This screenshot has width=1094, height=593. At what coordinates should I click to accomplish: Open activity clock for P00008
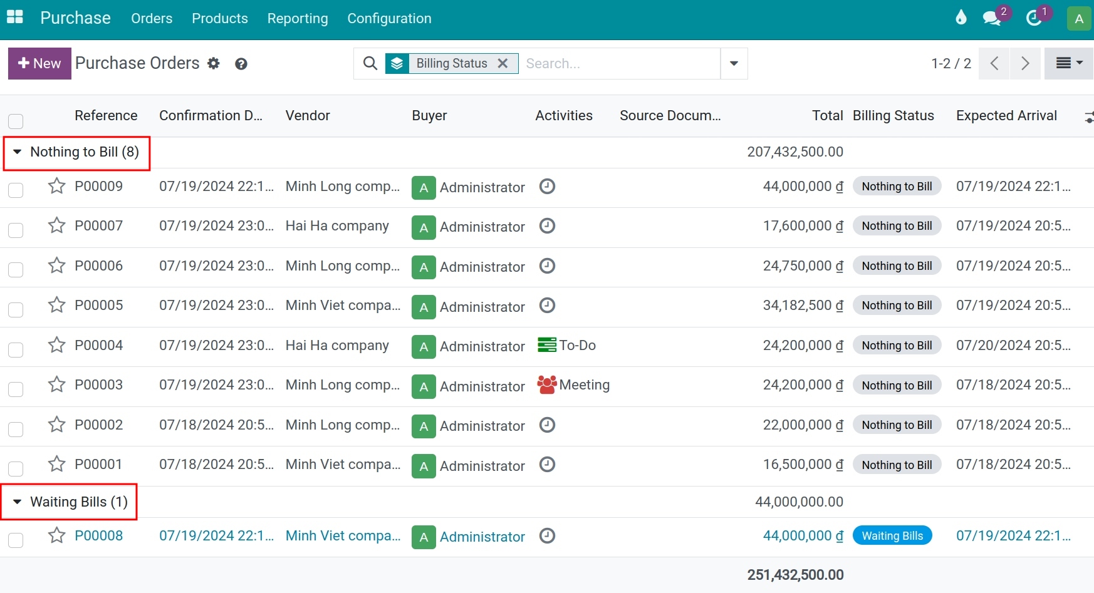548,536
